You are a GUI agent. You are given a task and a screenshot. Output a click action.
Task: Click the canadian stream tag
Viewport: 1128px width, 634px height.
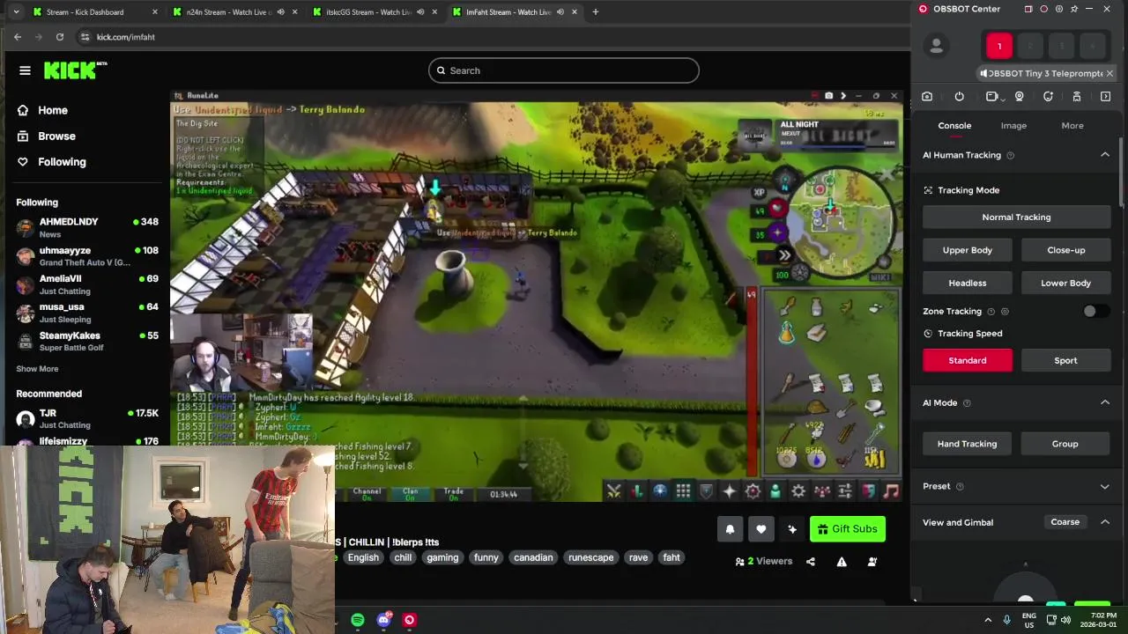(x=533, y=557)
